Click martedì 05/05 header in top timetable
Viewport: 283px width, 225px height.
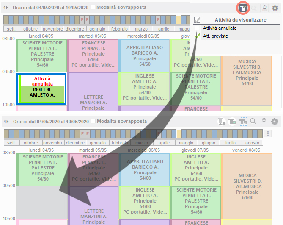click(92, 36)
